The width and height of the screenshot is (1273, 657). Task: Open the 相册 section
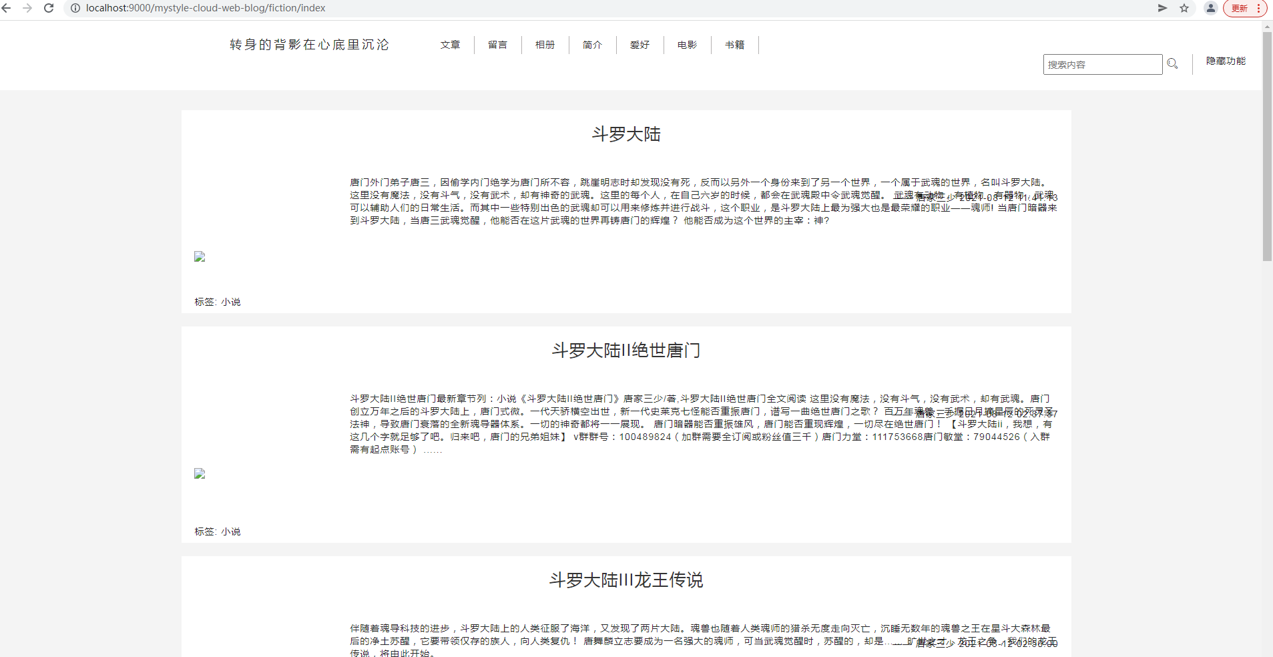tap(545, 45)
